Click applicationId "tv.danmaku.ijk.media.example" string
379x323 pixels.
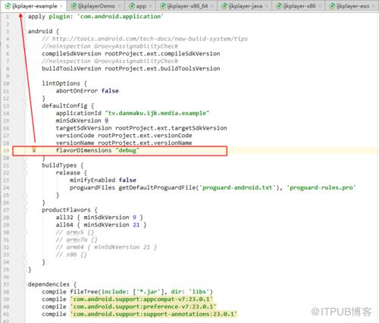click(157, 113)
